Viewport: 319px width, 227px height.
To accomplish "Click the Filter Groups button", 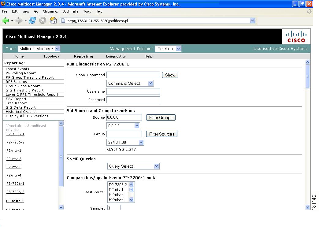I will (x=161, y=117).
